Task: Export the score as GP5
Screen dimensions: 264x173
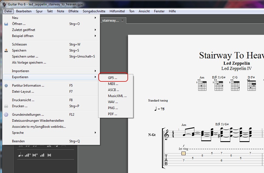Action: (x=116, y=78)
